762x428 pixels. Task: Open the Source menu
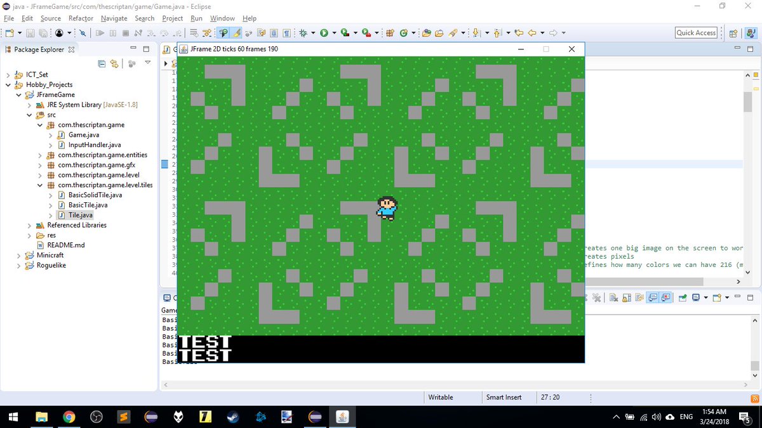tap(51, 18)
